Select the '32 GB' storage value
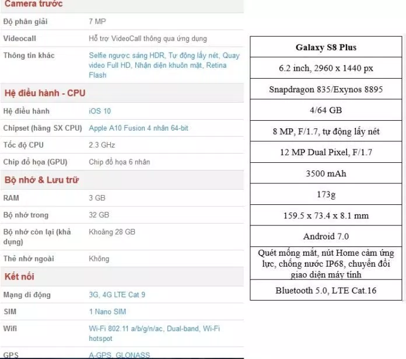406x359 pixels. click(x=99, y=215)
